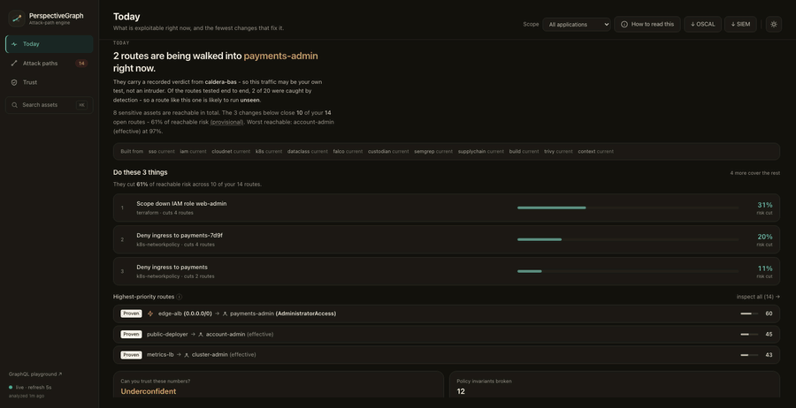The image size is (796, 408).
Task: Open Scope down IAM role web-admin fix
Action: click(447, 208)
